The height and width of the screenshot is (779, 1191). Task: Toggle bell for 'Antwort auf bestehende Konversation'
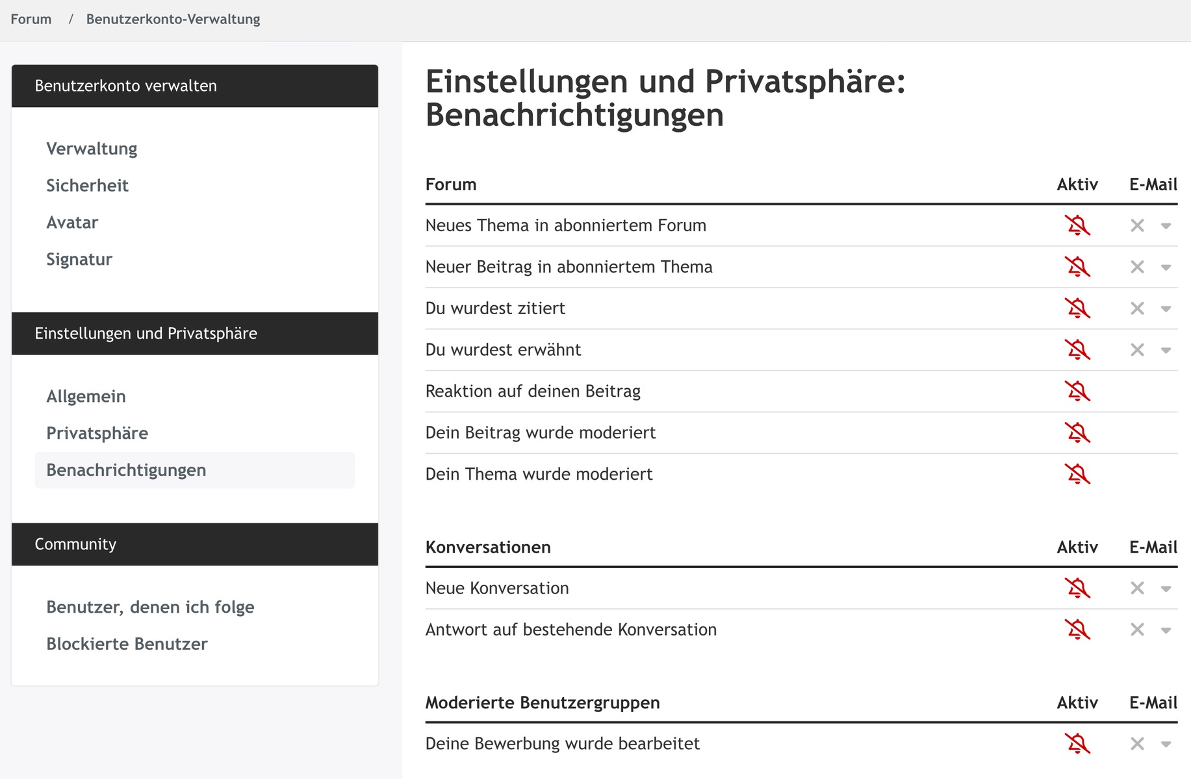[x=1077, y=630]
